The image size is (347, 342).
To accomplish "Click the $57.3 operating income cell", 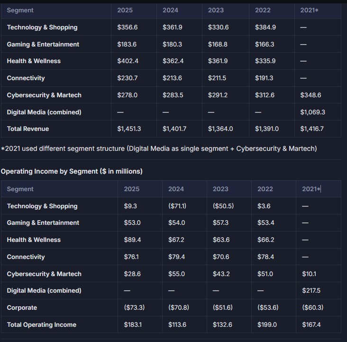I will click(x=220, y=222).
